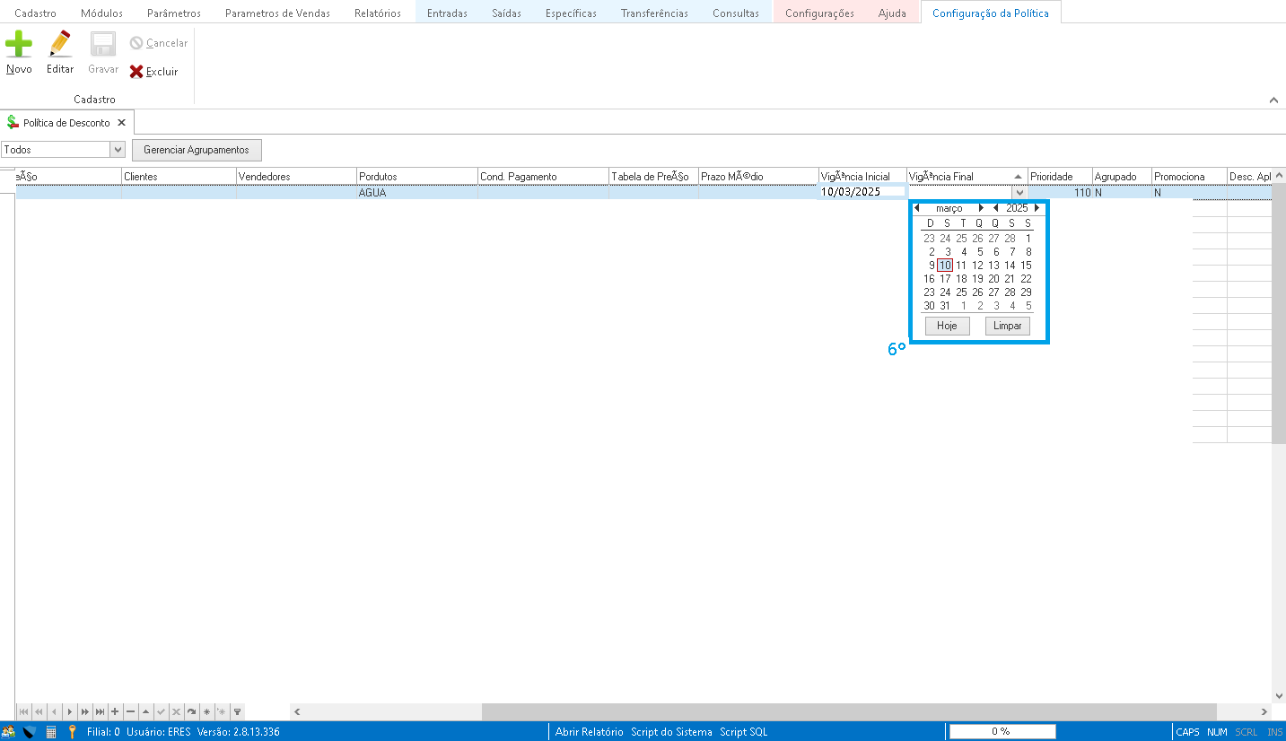
Task: Select day 15 in the calendar
Action: [x=1026, y=266]
